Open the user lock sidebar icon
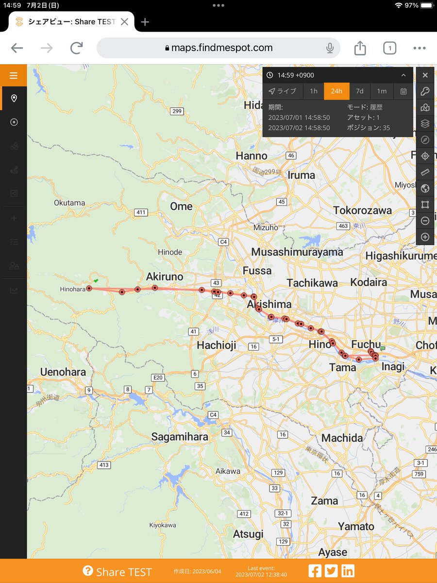This screenshot has height=583, width=437. 14,266
